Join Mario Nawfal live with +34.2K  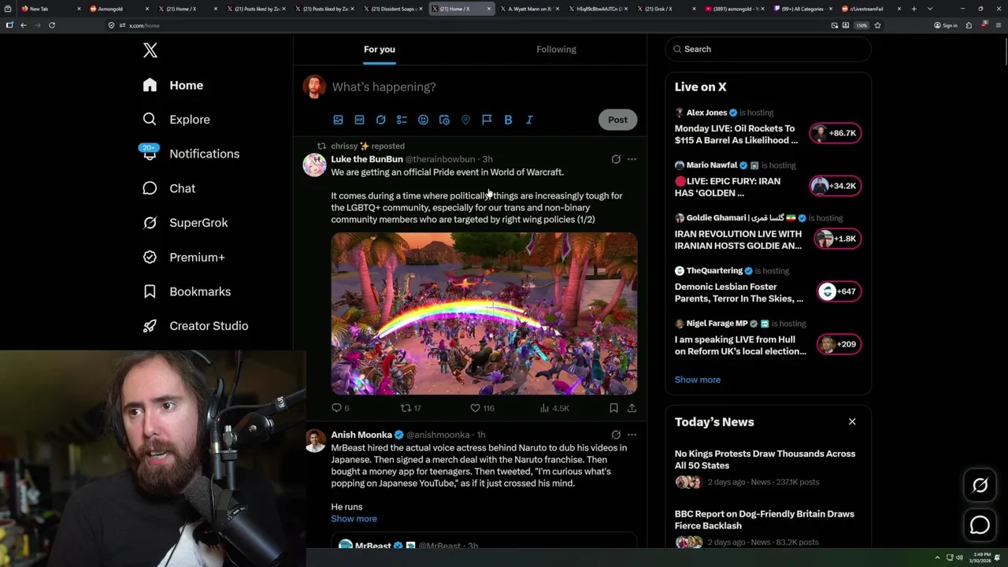(x=836, y=186)
